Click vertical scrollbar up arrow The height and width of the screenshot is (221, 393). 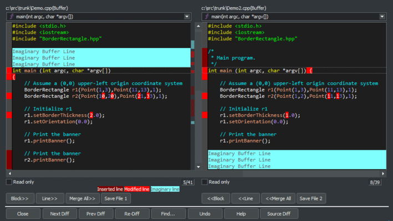[x=198, y=26]
